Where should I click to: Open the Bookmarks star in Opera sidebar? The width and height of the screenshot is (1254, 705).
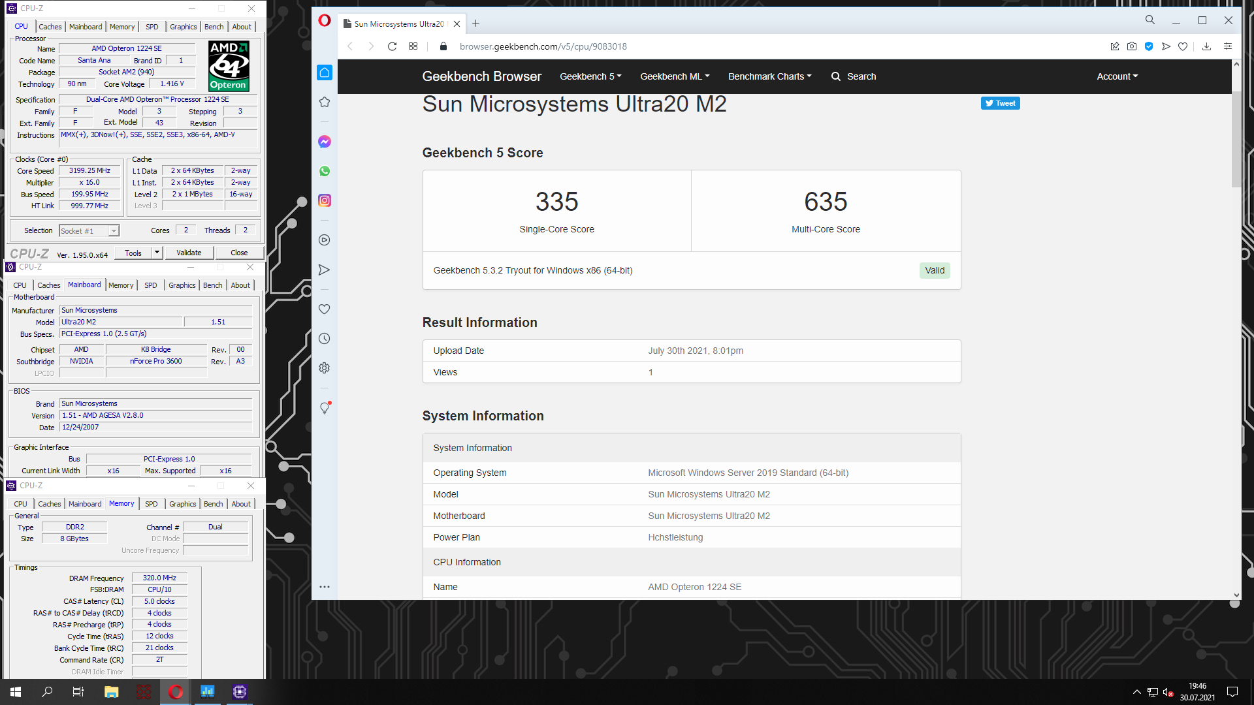point(325,102)
